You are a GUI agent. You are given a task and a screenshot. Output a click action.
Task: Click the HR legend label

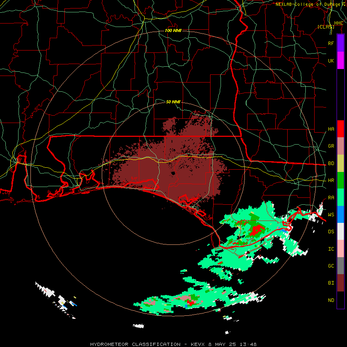[331, 180]
